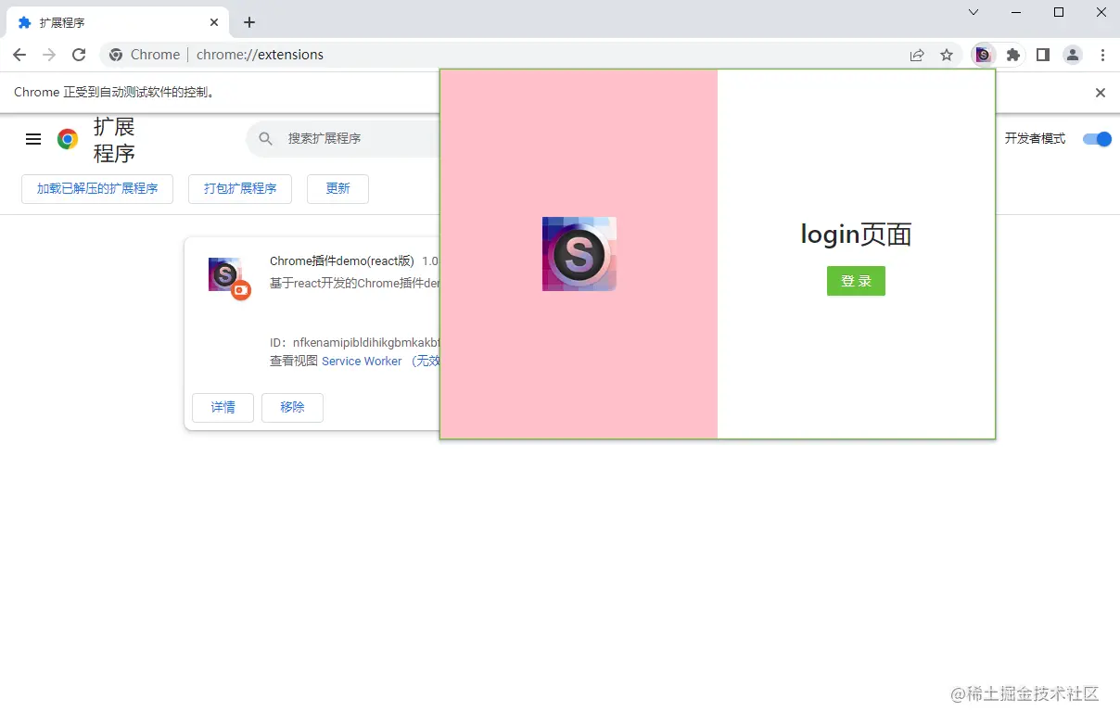Image resolution: width=1120 pixels, height=724 pixels.
Task: Click 加载已解压的扩展程序 button
Action: [x=96, y=189]
